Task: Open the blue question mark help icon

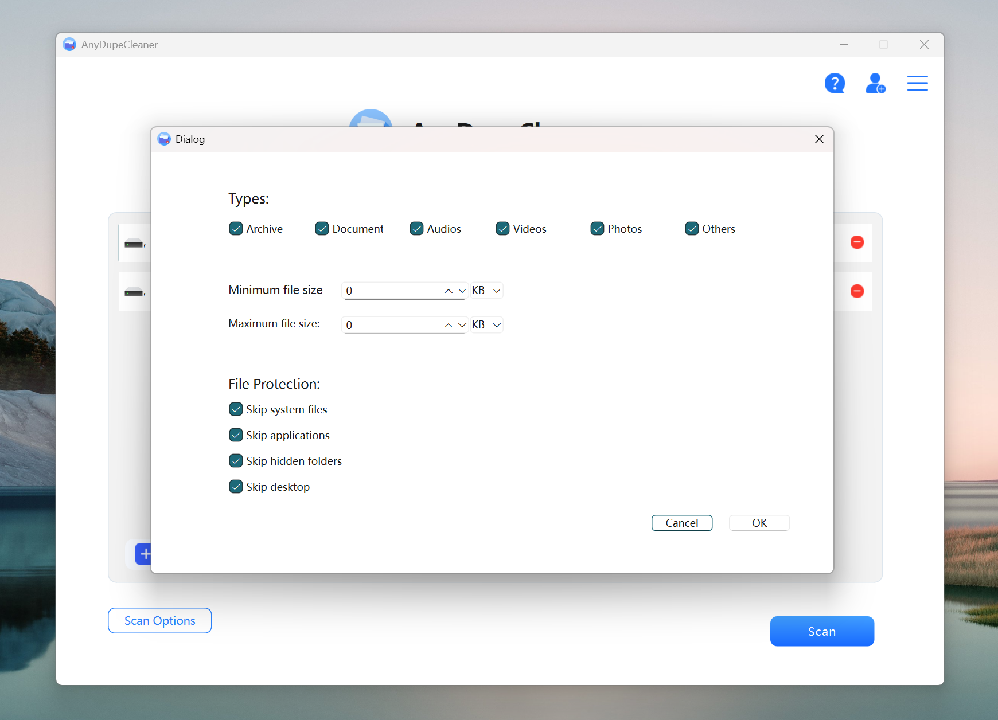Action: click(x=835, y=84)
